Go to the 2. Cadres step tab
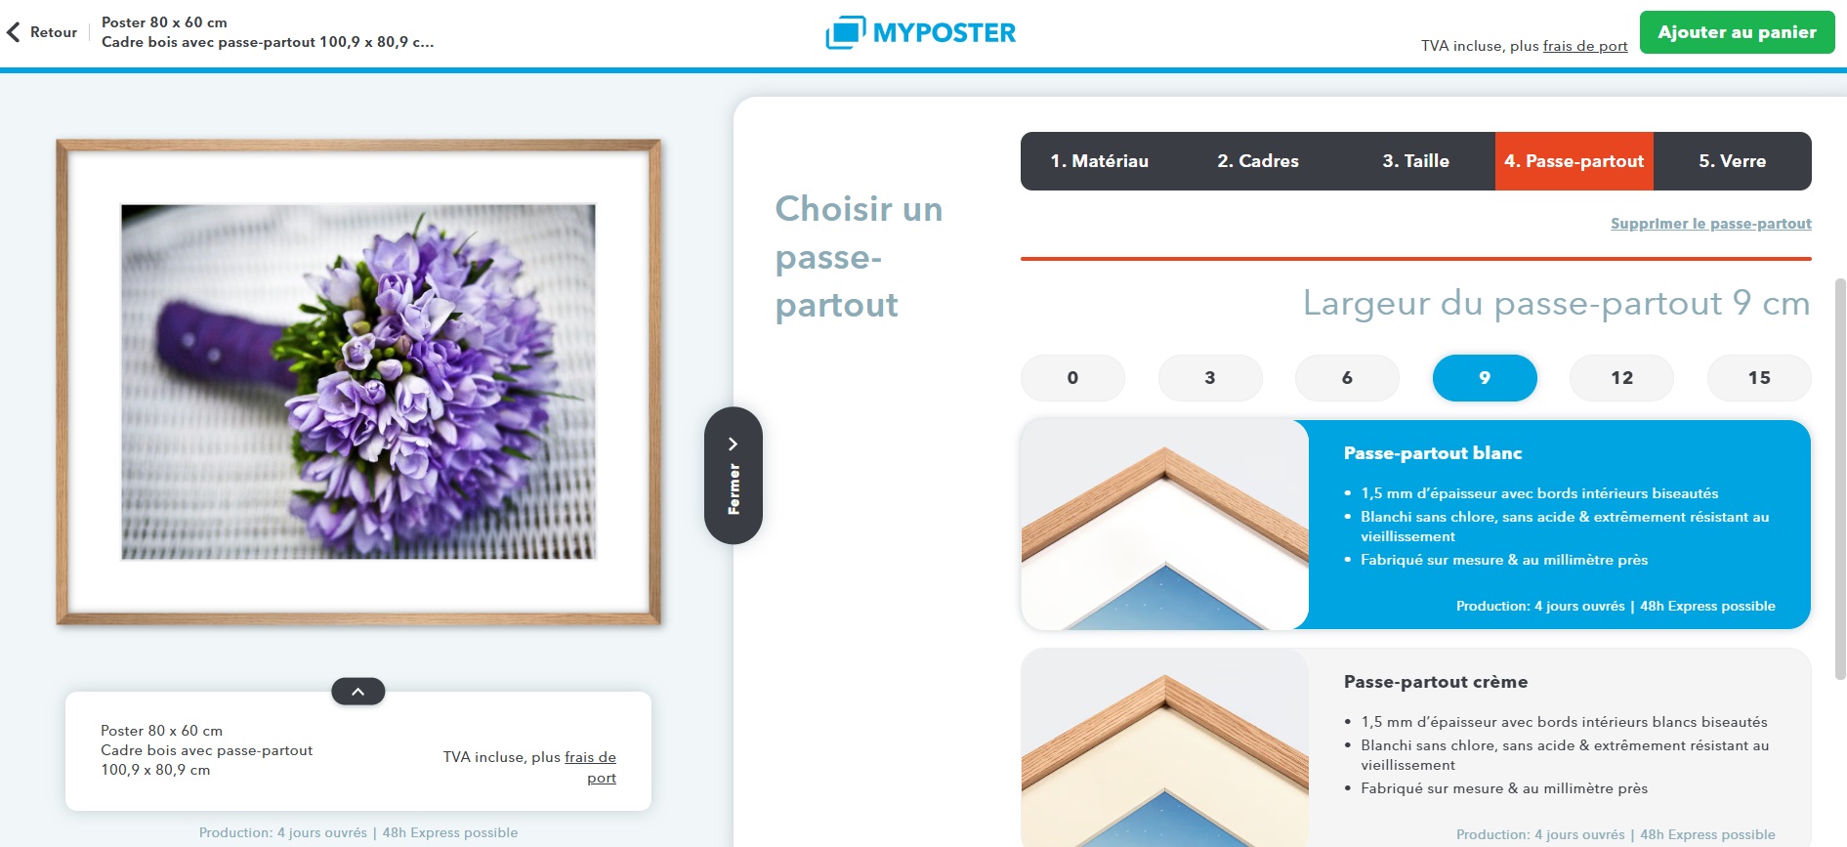The height and width of the screenshot is (847, 1847). (x=1258, y=161)
